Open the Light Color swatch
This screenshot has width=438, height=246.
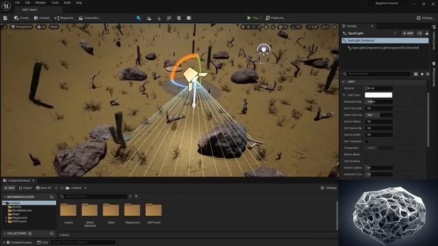(378, 95)
